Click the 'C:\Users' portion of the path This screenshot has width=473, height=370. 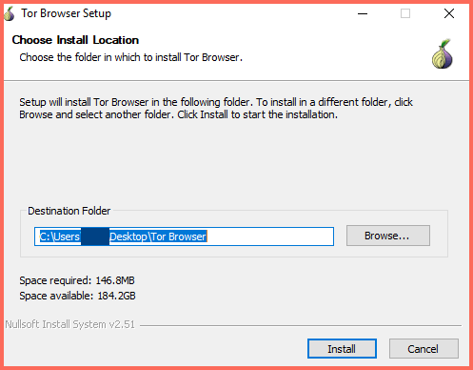[x=60, y=236]
